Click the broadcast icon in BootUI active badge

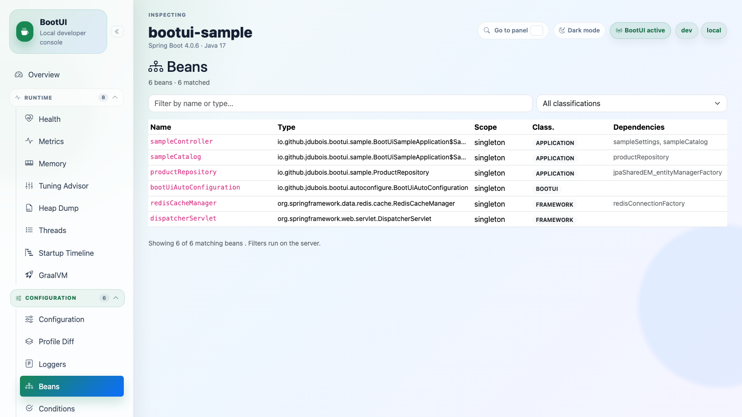coord(619,31)
